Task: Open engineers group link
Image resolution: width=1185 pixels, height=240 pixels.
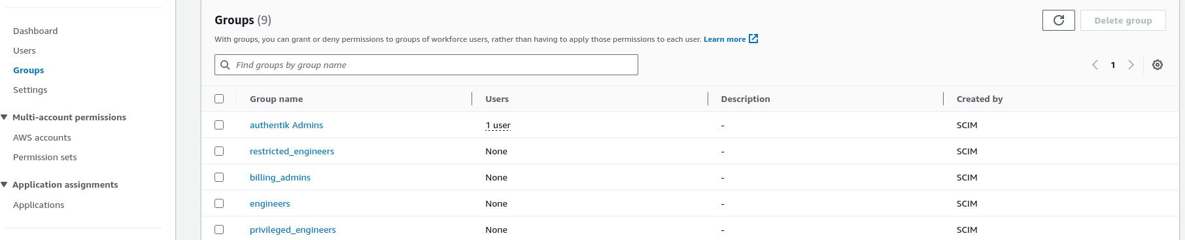Action: click(269, 203)
